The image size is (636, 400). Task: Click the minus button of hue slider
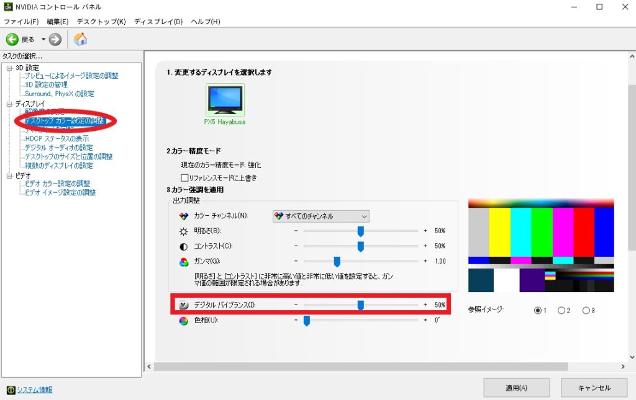tap(296, 320)
